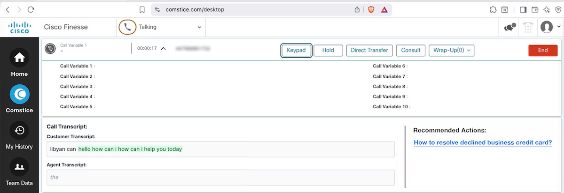Click the user profile avatar icon
Viewport: 564px width, 193px height.
coord(547,27)
